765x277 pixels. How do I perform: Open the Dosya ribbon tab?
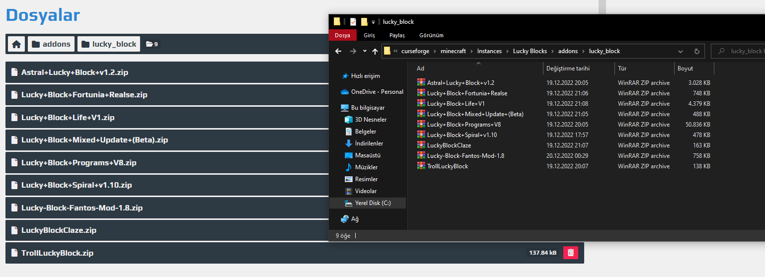342,35
